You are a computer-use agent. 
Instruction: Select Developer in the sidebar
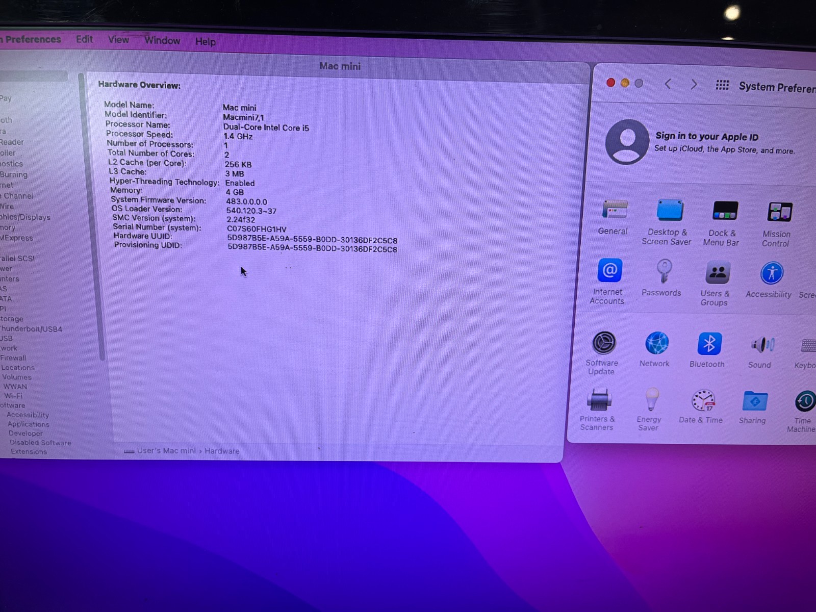click(x=25, y=433)
